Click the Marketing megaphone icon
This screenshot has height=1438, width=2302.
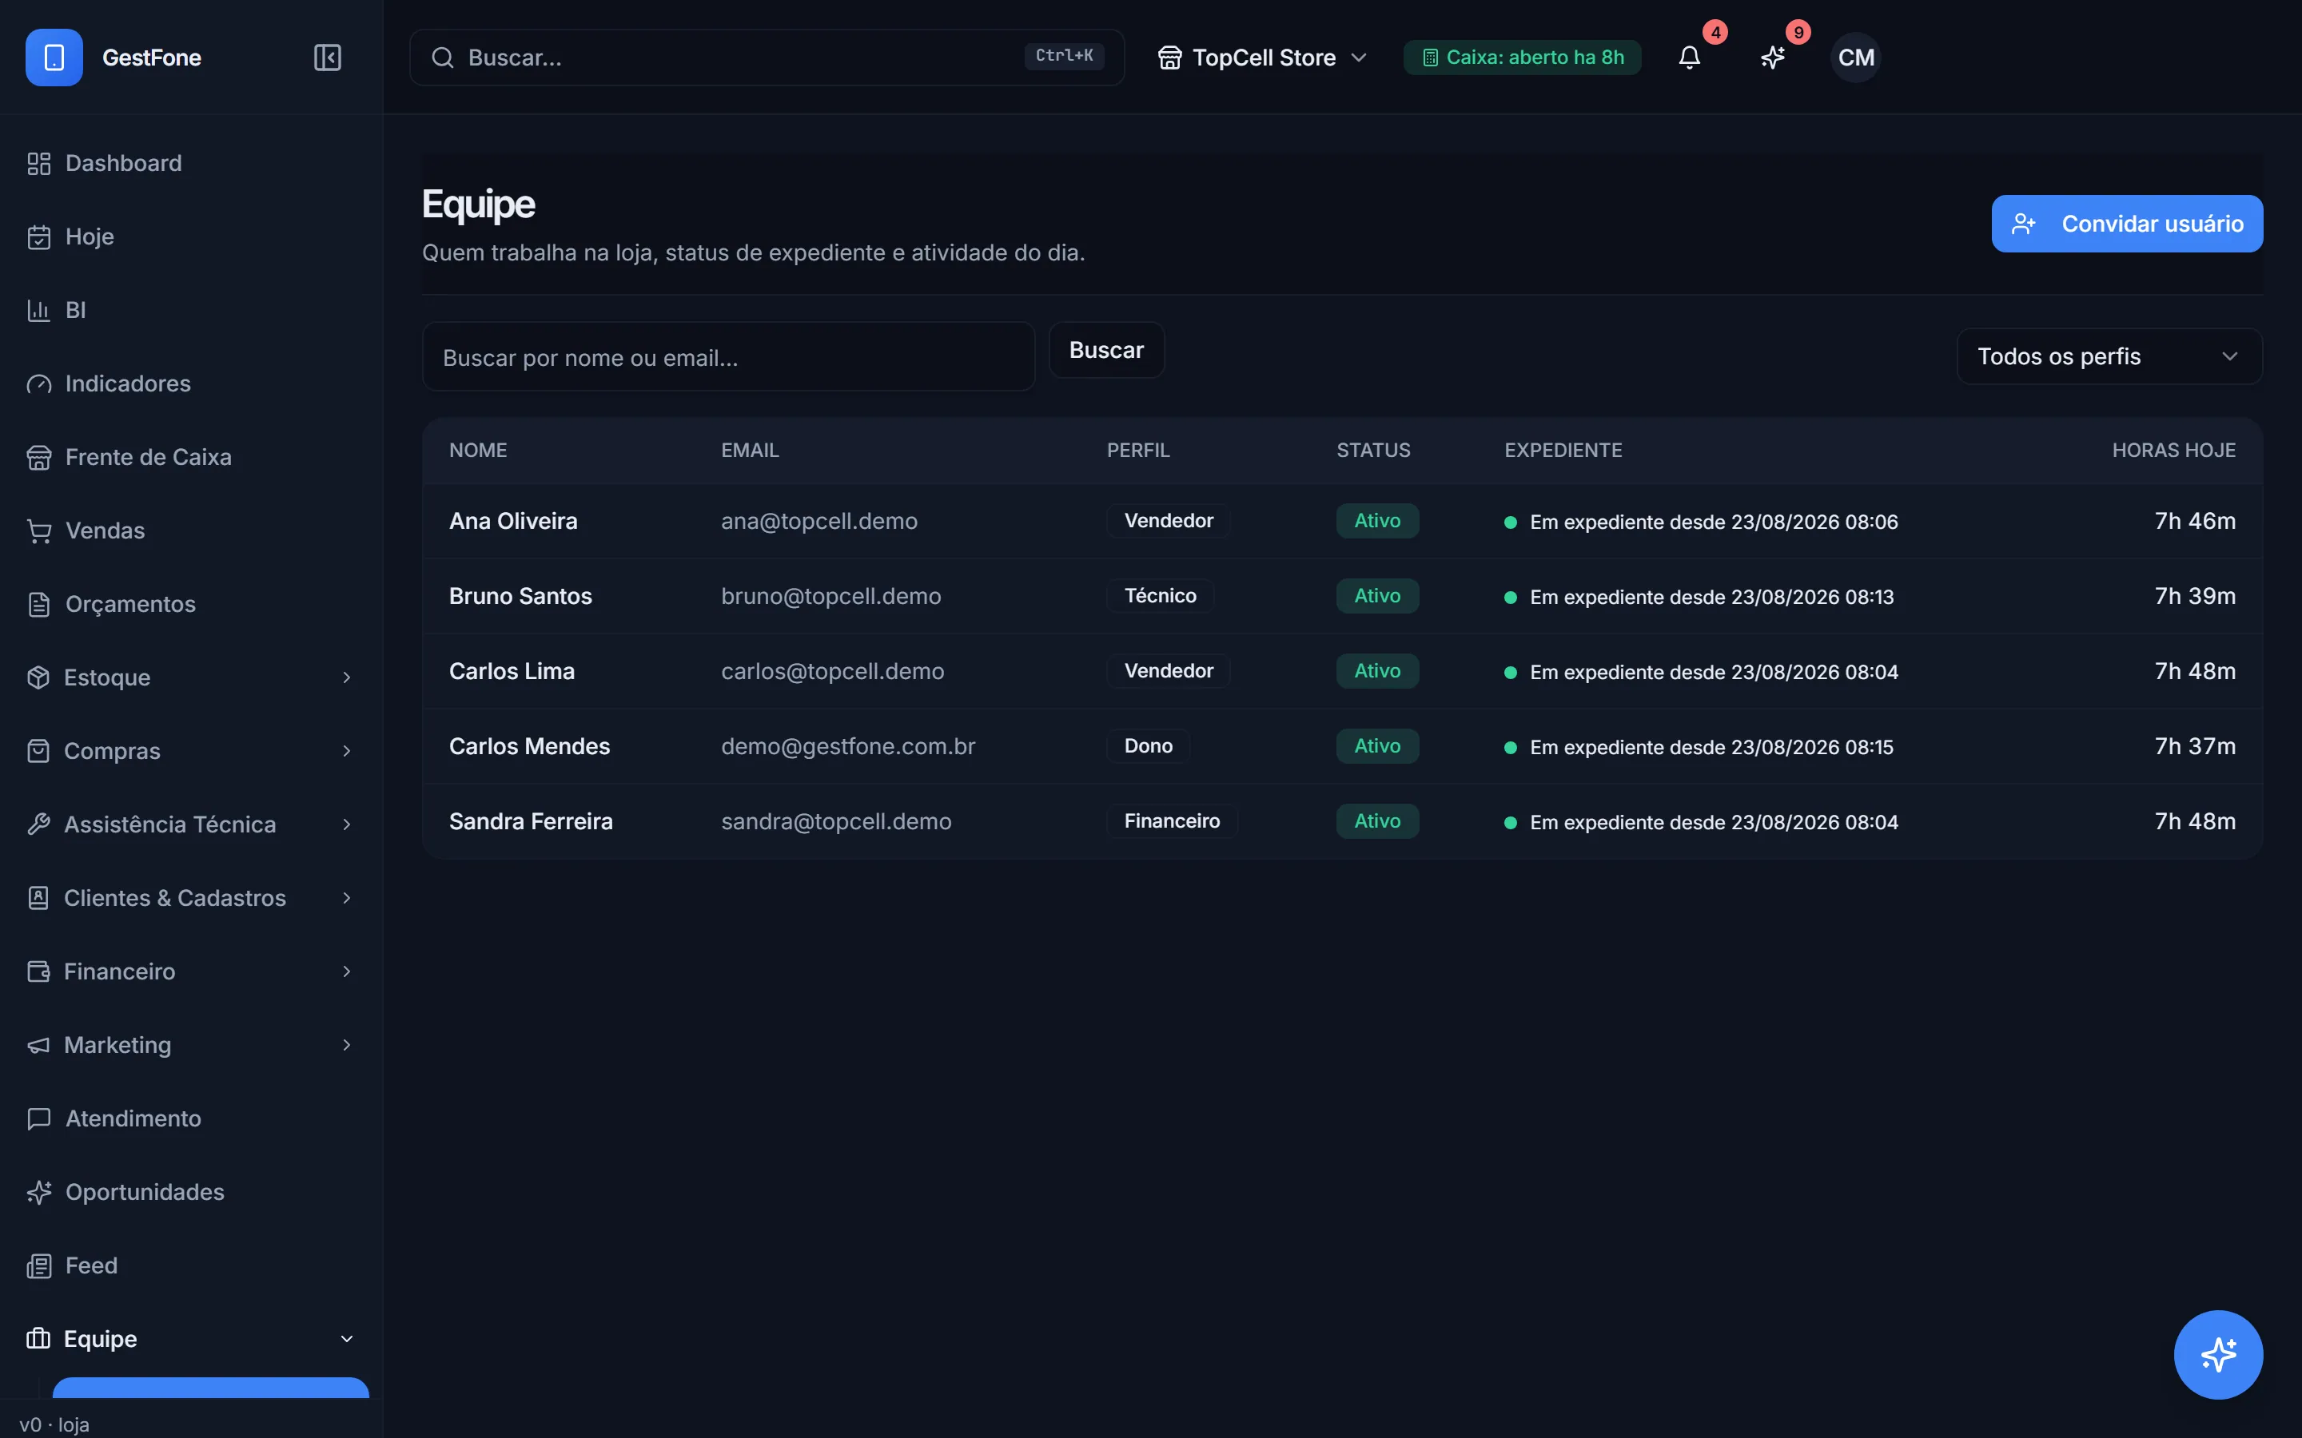tap(38, 1045)
